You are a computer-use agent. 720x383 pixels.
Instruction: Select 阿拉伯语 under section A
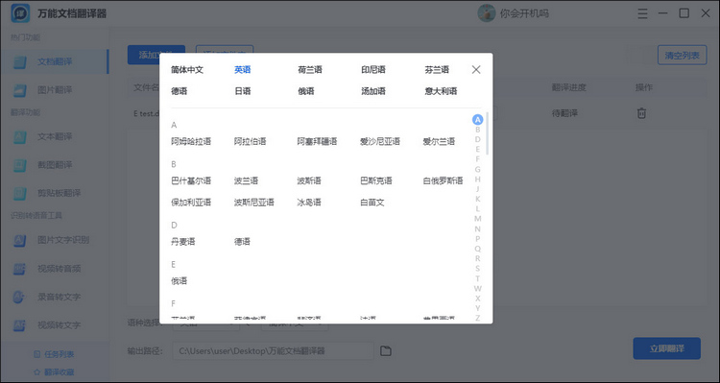pos(251,141)
